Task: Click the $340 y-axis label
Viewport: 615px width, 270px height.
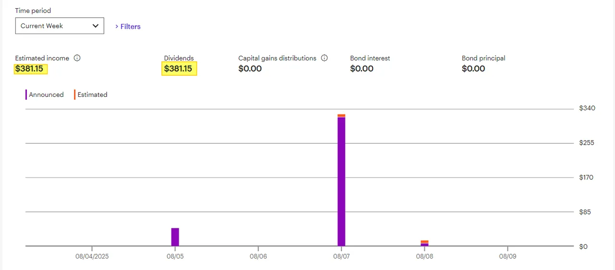Action: coord(587,108)
